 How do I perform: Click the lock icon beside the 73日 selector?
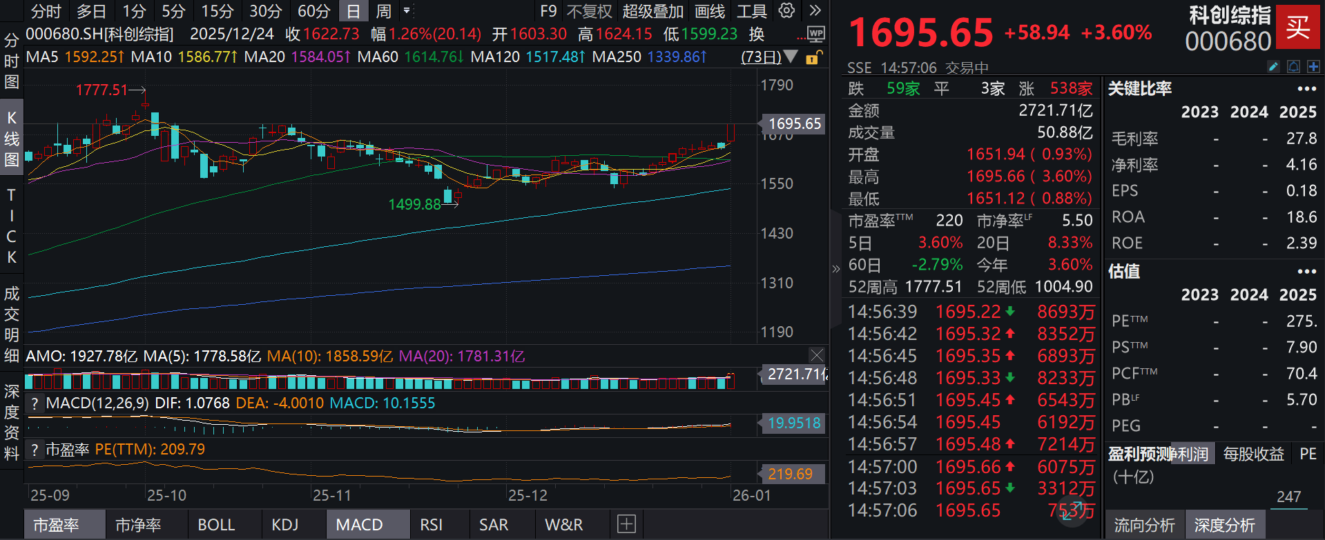(813, 57)
